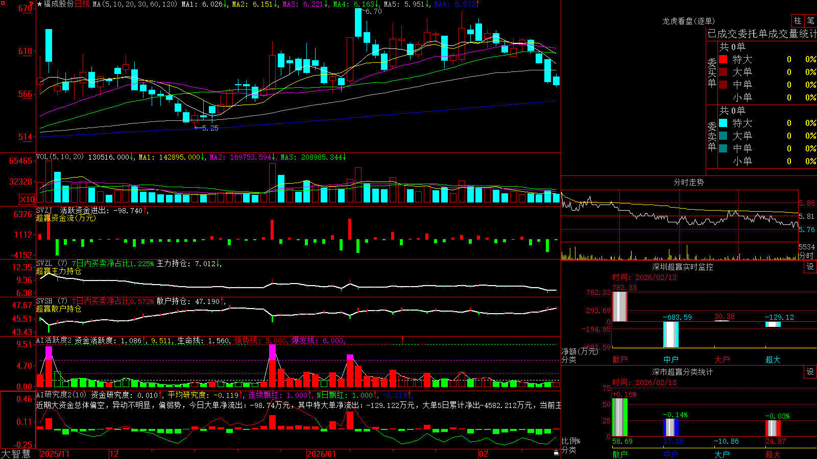The width and height of the screenshot is (817, 459).
Task: Click the green +0.16% 散户 bar
Action: pyautogui.click(x=620, y=417)
